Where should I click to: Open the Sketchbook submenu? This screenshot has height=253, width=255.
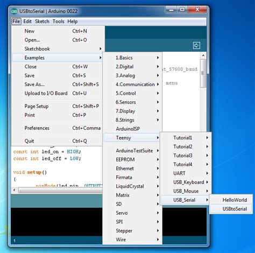57,49
